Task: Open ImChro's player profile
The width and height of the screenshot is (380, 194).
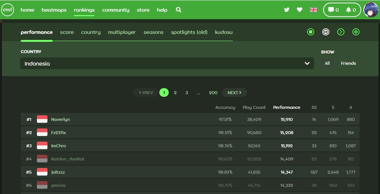Action: [x=58, y=146]
